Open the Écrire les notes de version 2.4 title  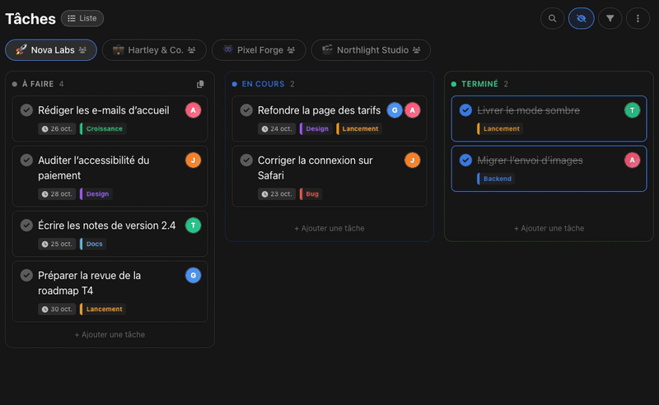[107, 226]
